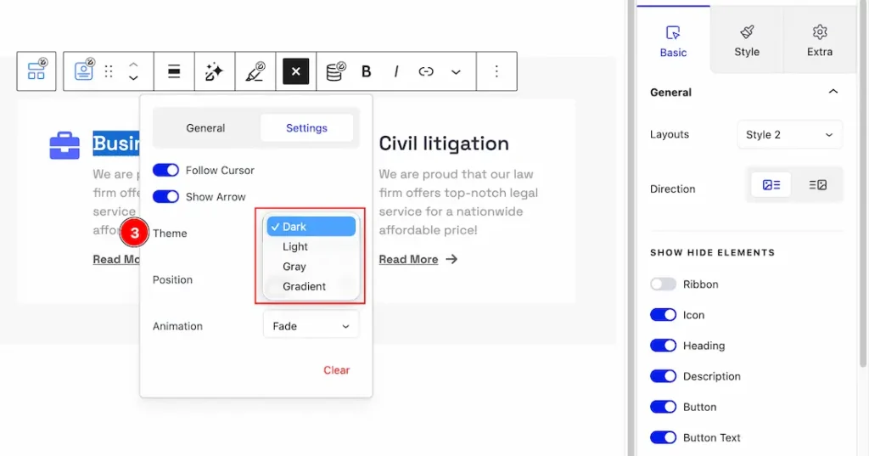Click the Bold formatting icon
The height and width of the screenshot is (456, 869).
click(x=367, y=71)
